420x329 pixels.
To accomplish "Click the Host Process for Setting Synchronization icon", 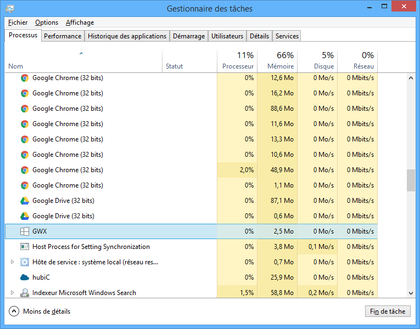I will [x=25, y=247].
